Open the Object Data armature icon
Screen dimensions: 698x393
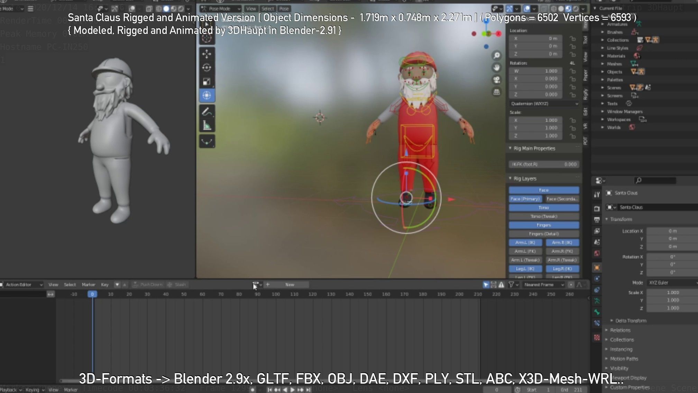pos(597,301)
